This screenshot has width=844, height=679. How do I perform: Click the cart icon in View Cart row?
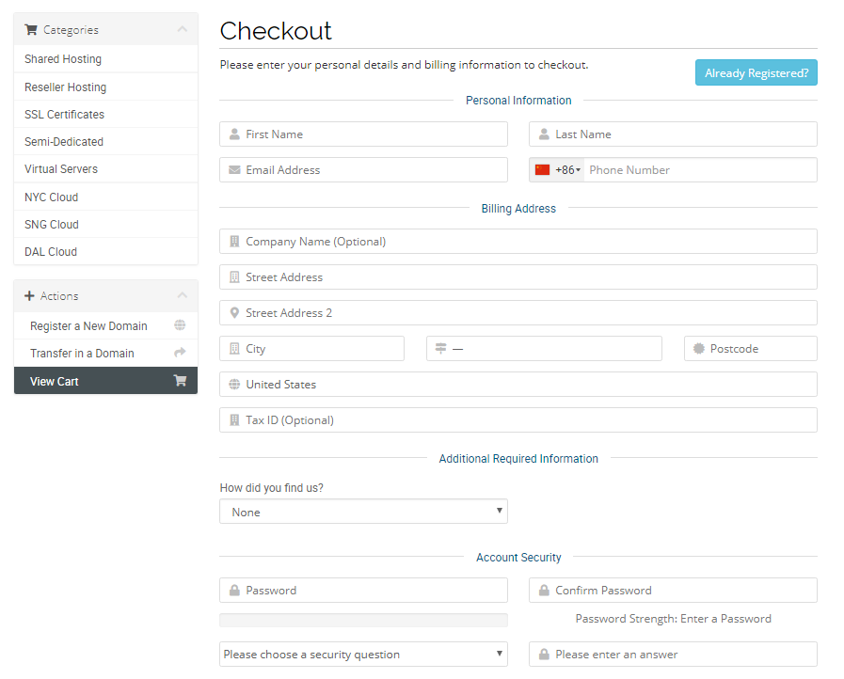tap(180, 381)
